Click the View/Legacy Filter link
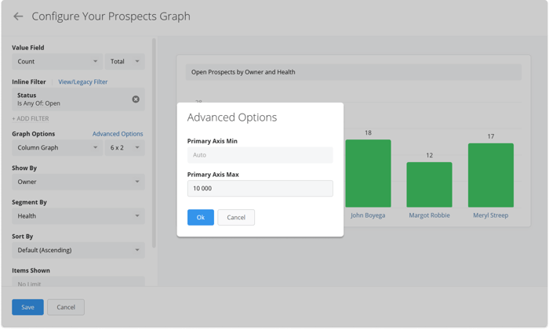Viewport: 549px width, 329px height. coord(82,81)
